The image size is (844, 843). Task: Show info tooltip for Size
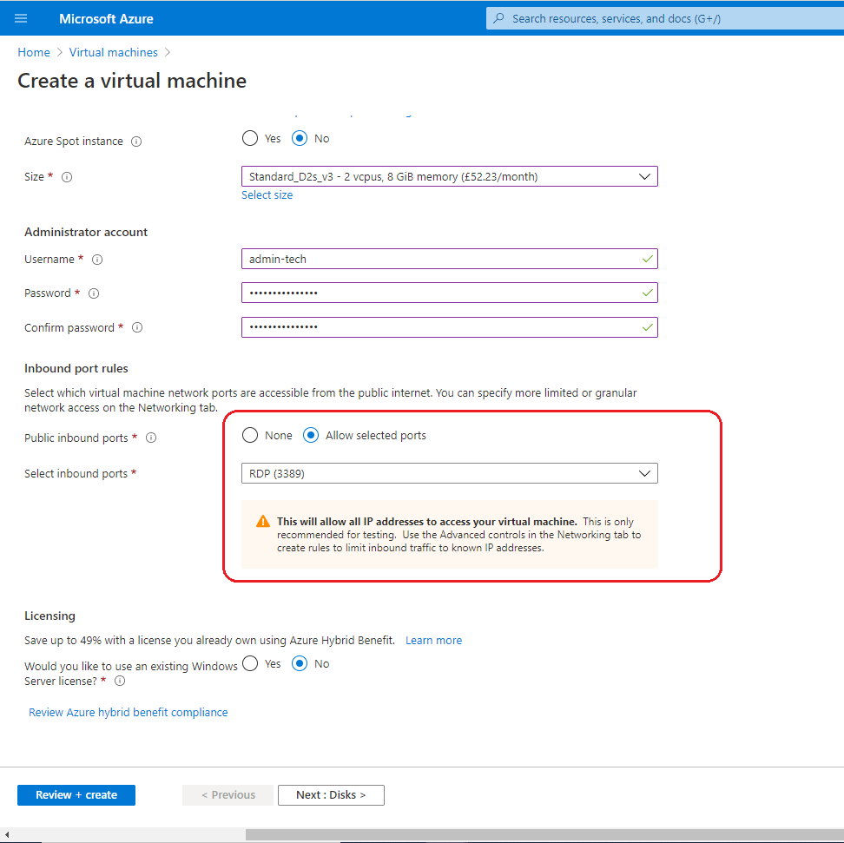[67, 177]
